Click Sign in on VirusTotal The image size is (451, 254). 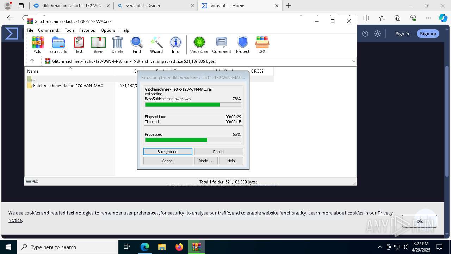pos(402,34)
